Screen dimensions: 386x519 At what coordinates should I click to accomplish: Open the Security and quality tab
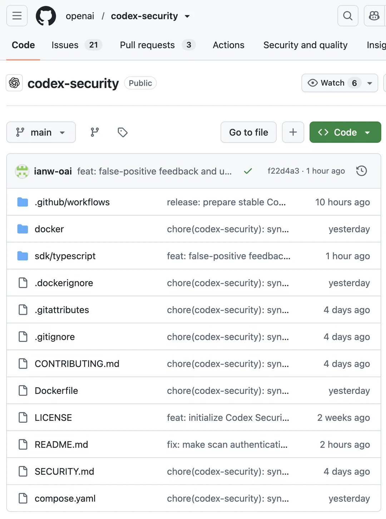point(305,45)
